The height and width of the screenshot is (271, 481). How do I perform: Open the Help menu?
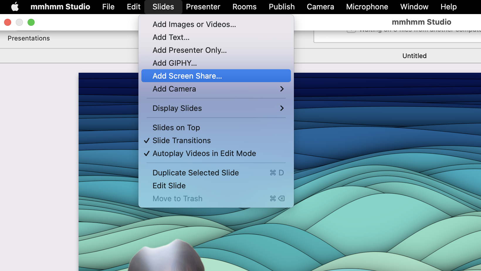(448, 7)
